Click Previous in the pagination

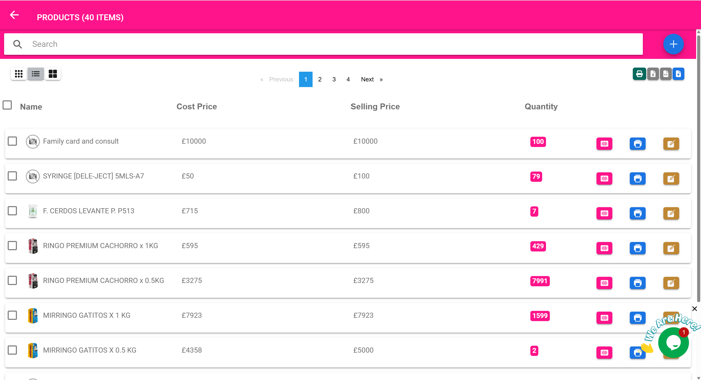pos(277,79)
